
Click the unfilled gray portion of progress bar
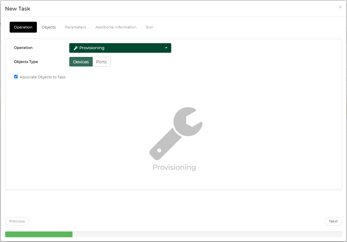coord(207,234)
